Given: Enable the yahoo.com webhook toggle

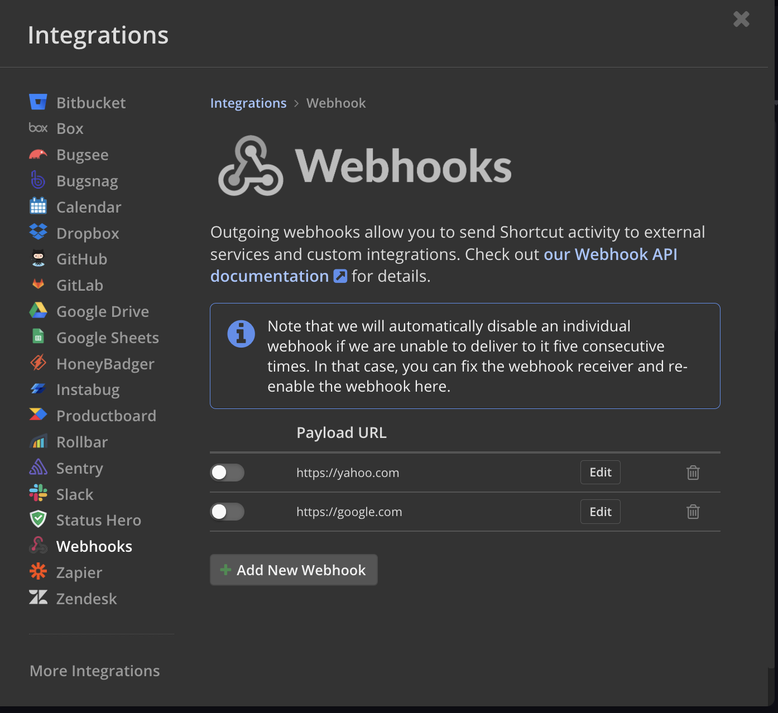Looking at the screenshot, I should 227,473.
